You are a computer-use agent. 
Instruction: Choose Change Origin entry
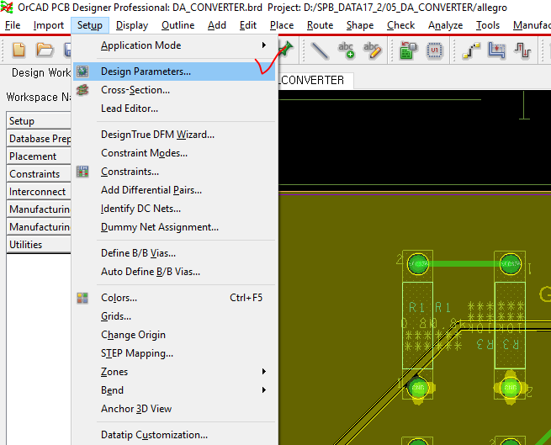tap(174, 335)
